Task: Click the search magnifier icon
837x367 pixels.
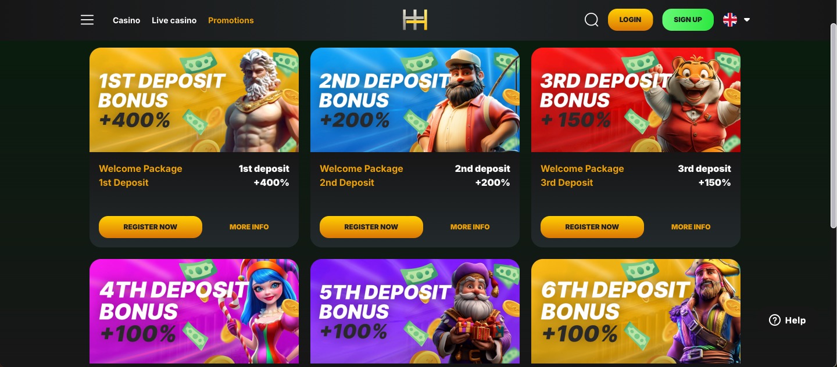Action: point(591,20)
